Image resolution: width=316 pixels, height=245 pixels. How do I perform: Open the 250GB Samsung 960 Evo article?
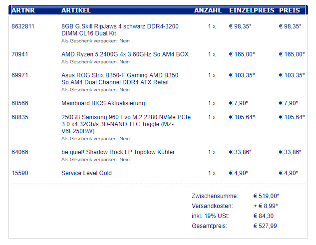pyautogui.click(x=126, y=124)
